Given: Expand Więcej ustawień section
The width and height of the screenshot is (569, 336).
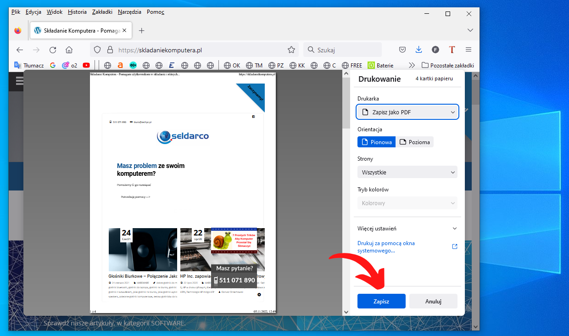Looking at the screenshot, I should [x=407, y=229].
